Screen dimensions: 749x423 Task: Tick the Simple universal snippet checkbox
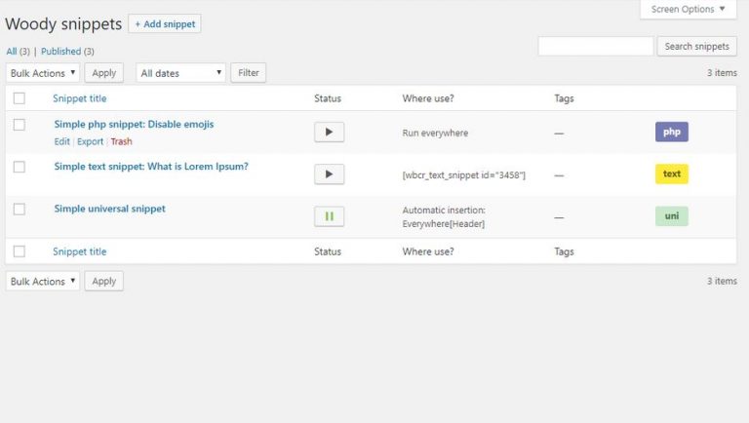pyautogui.click(x=20, y=210)
